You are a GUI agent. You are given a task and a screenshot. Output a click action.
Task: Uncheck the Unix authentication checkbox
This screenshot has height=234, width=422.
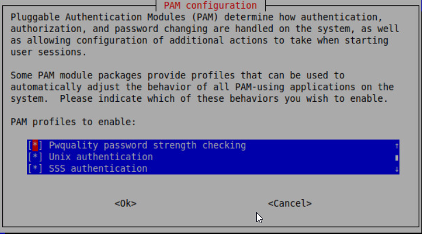click(35, 157)
